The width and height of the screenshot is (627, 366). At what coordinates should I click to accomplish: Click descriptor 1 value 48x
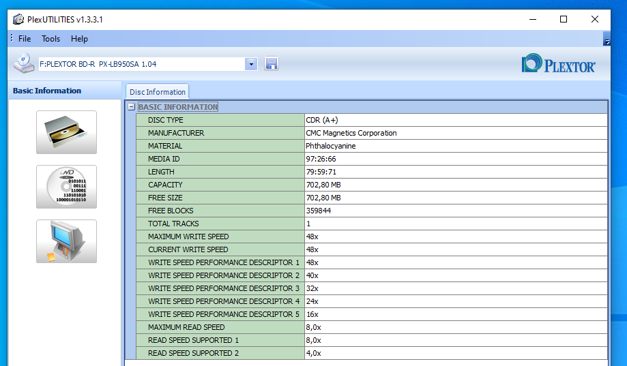[x=456, y=262]
